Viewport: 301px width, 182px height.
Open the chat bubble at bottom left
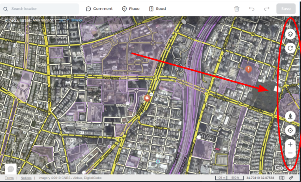tap(11, 169)
